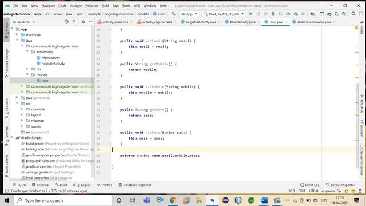Expand the db package
Viewport: 366px width, 206px height.
click(27, 69)
